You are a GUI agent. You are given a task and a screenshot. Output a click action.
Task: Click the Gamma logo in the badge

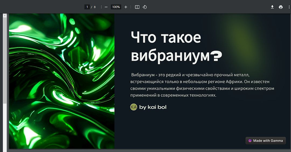(x=250, y=140)
